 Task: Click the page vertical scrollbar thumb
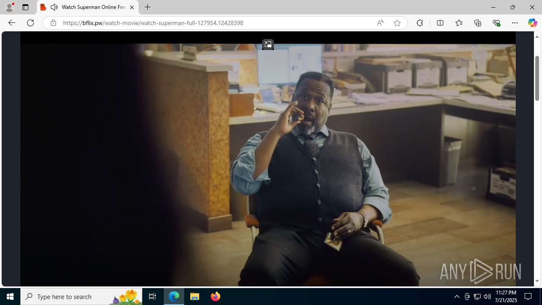pyautogui.click(x=537, y=78)
